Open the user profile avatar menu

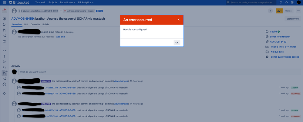click(x=298, y=2)
